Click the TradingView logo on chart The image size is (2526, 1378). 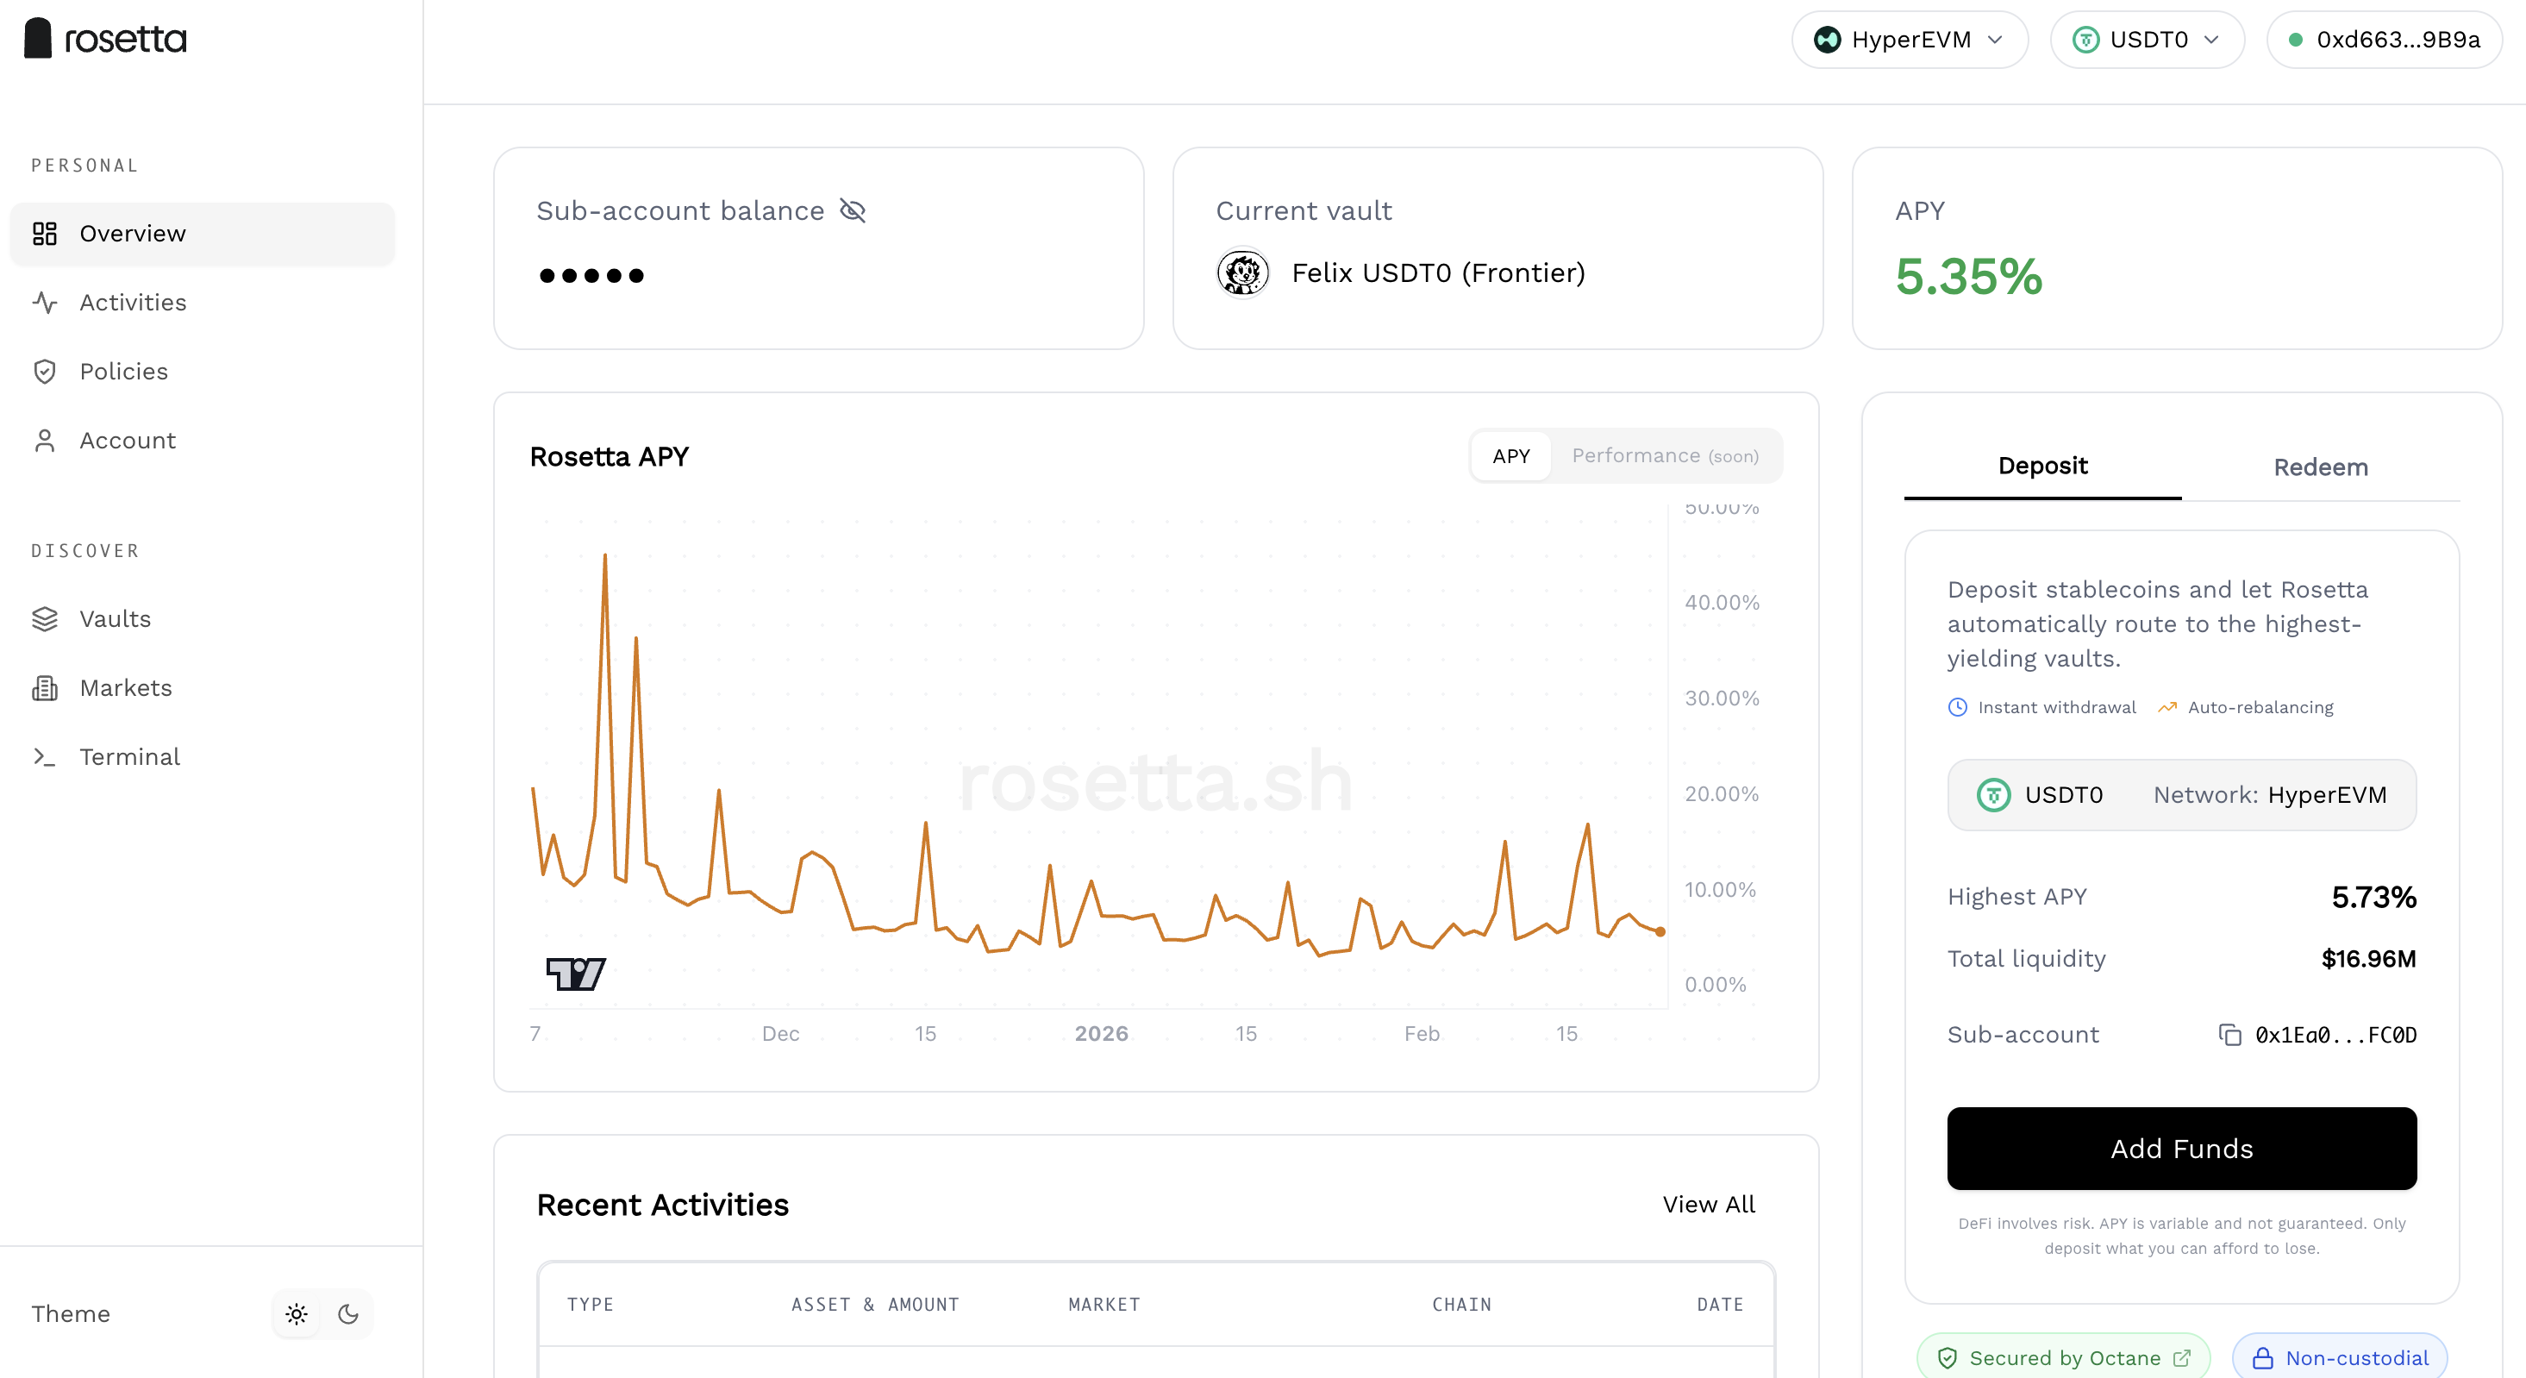click(x=576, y=974)
